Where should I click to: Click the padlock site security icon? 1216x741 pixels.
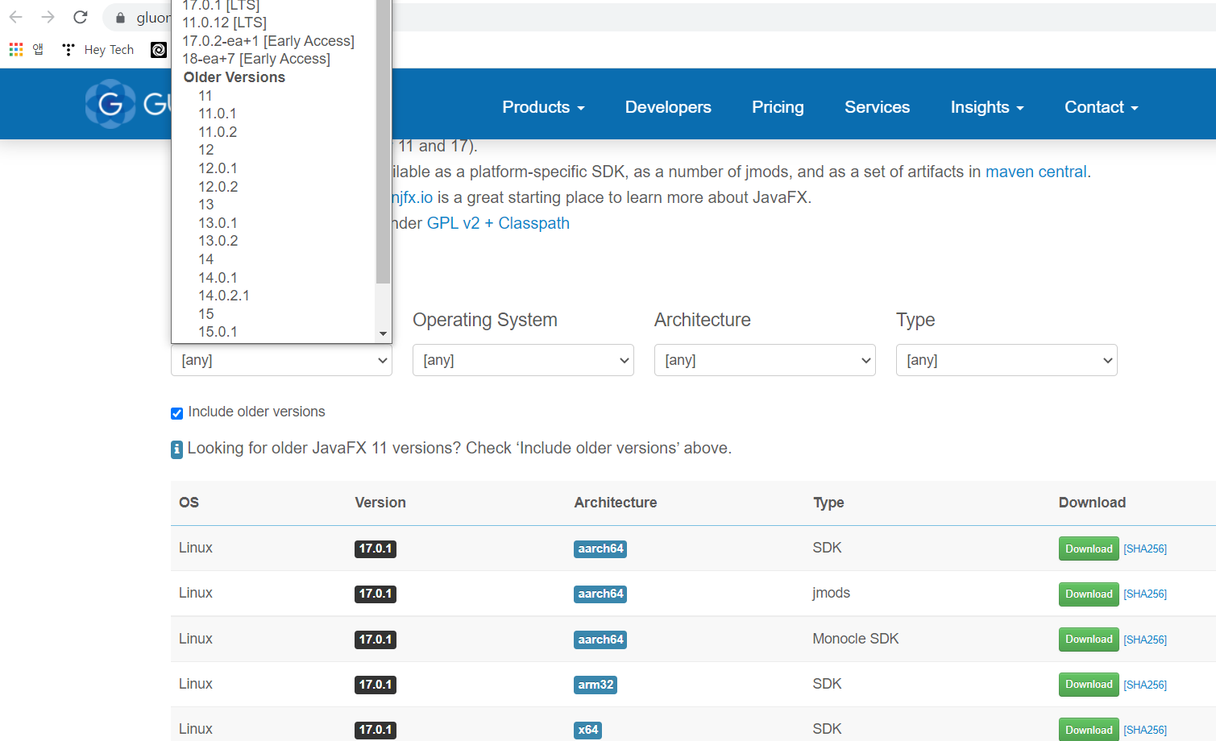click(121, 18)
